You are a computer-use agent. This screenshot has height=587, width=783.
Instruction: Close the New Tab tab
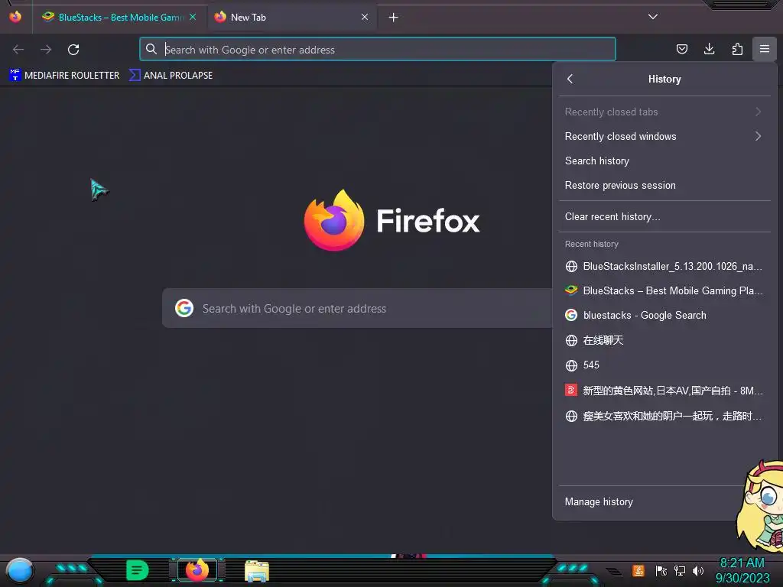click(365, 18)
